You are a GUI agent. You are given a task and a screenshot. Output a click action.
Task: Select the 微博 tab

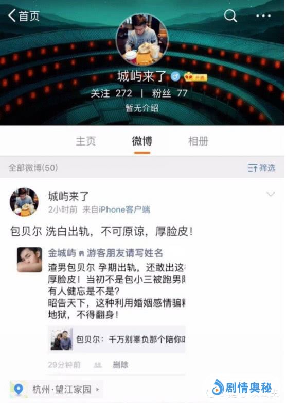[x=142, y=141]
